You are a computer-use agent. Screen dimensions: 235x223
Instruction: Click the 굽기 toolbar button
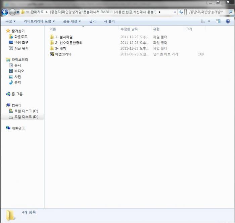pyautogui.click(x=92, y=21)
